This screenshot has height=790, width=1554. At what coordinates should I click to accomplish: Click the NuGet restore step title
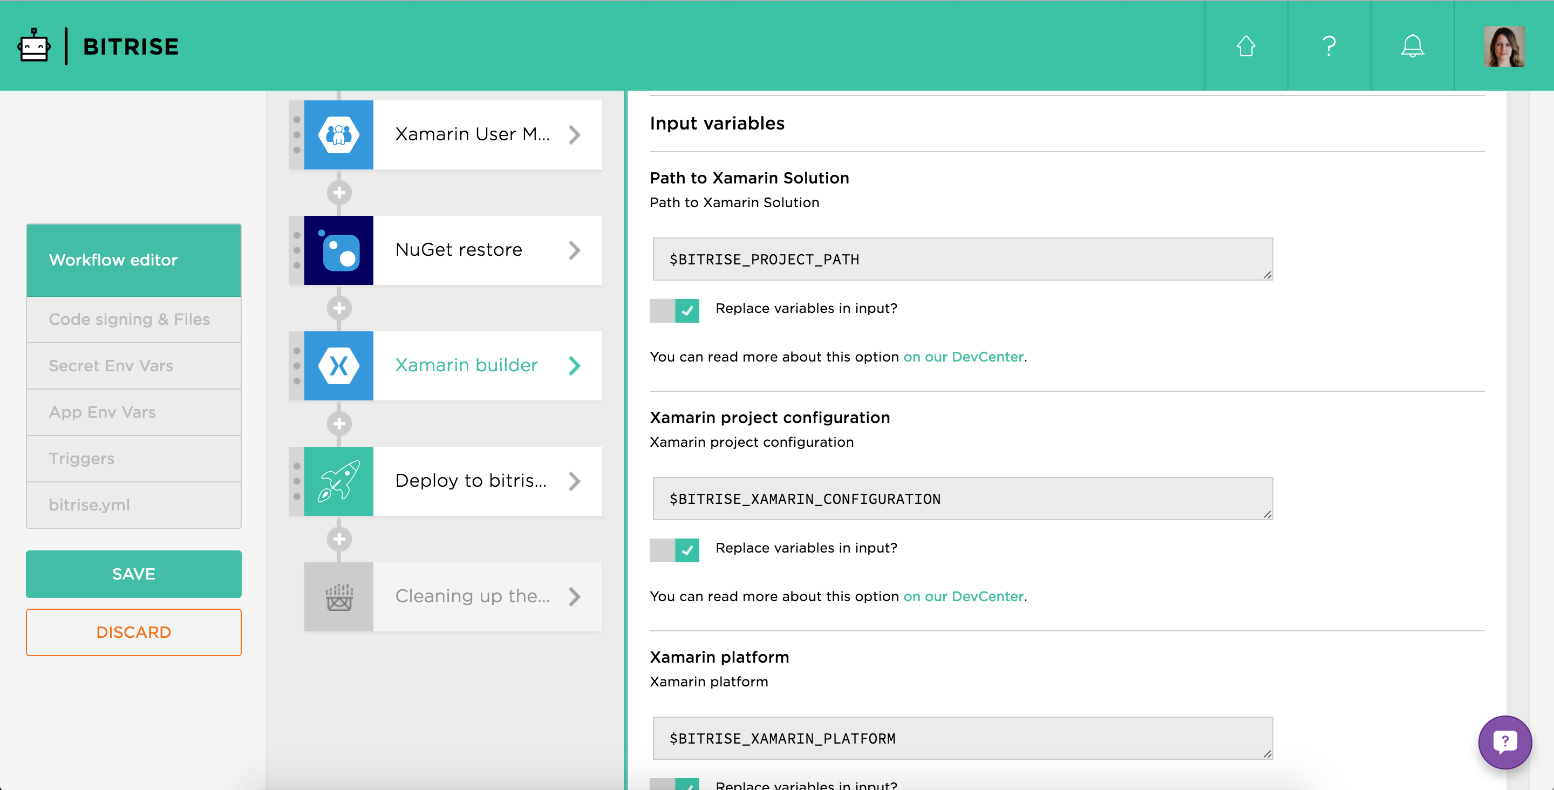click(x=459, y=250)
